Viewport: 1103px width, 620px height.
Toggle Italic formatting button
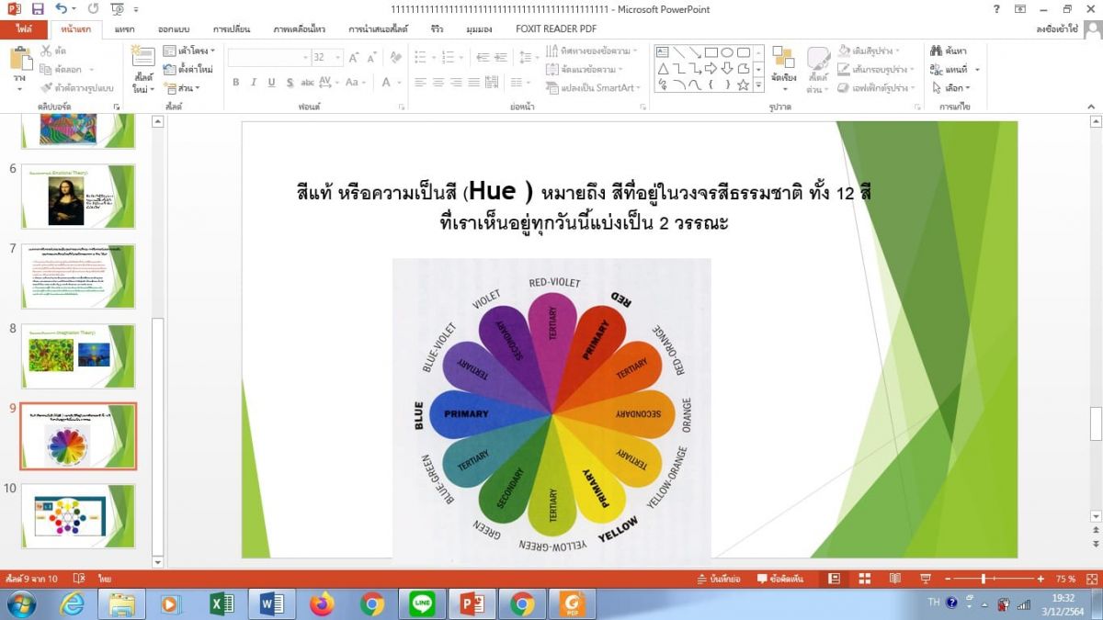(x=253, y=83)
